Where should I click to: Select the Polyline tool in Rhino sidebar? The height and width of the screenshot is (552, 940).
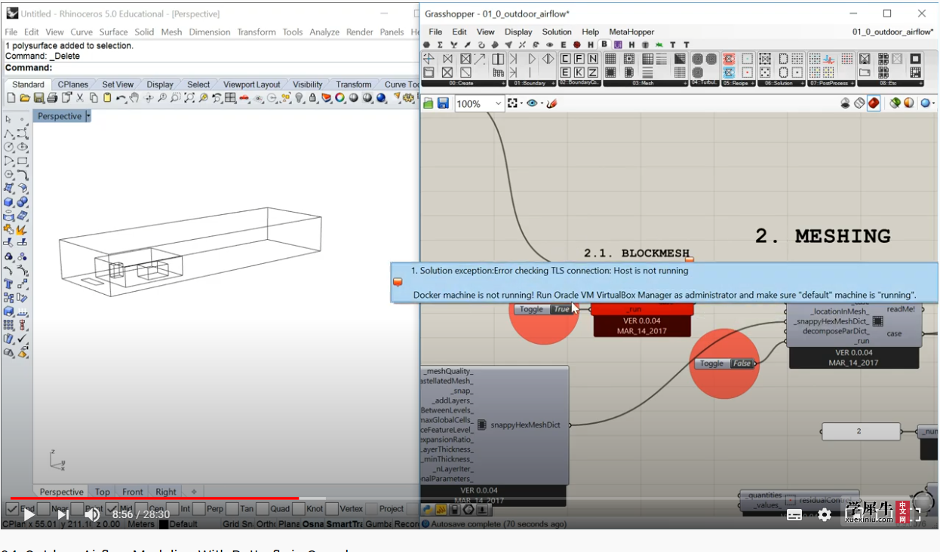pos(8,133)
